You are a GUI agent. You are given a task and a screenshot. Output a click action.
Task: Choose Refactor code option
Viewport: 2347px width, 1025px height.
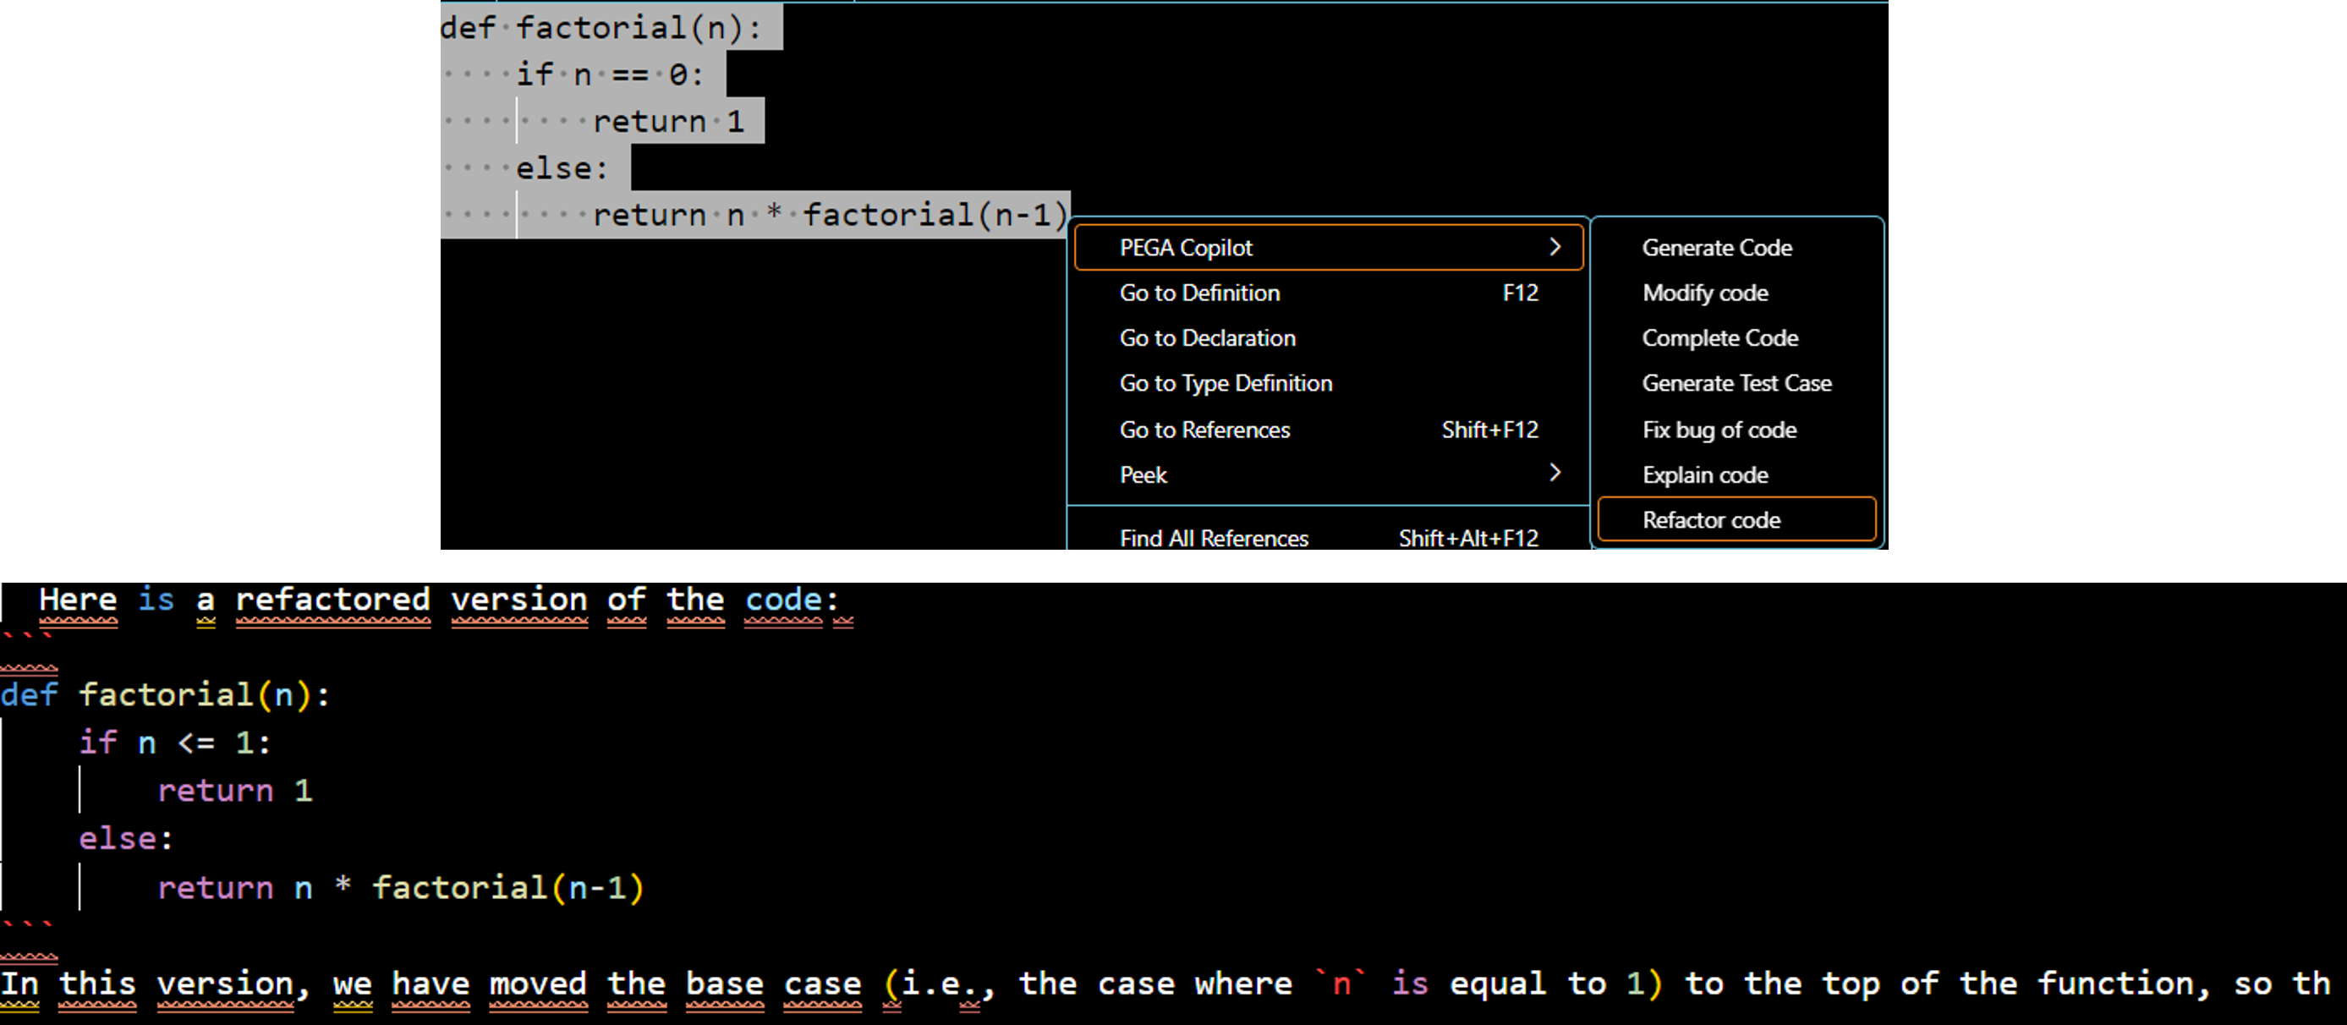(x=1736, y=519)
